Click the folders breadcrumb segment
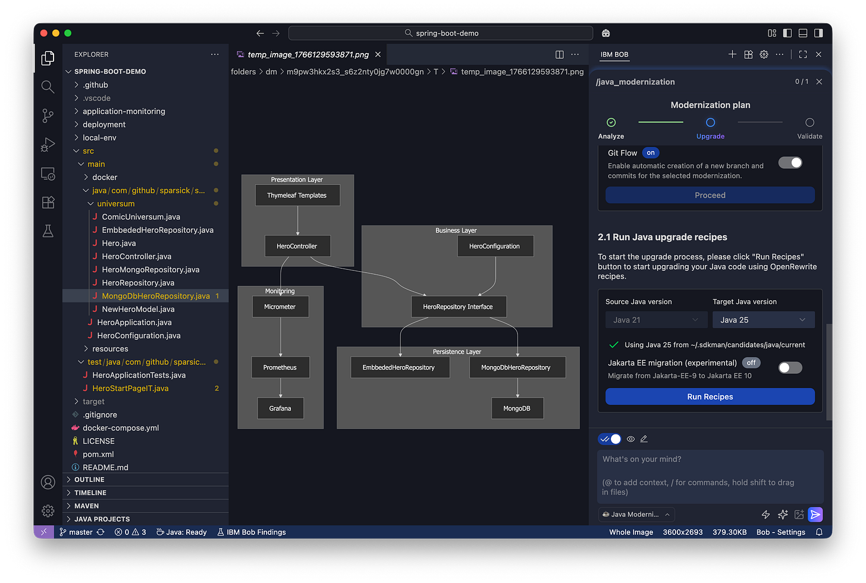The width and height of the screenshot is (866, 583). click(243, 72)
